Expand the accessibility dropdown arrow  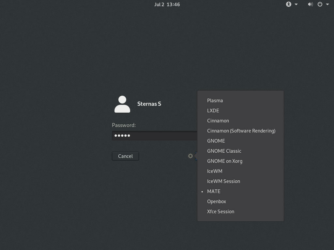pyautogui.click(x=296, y=5)
